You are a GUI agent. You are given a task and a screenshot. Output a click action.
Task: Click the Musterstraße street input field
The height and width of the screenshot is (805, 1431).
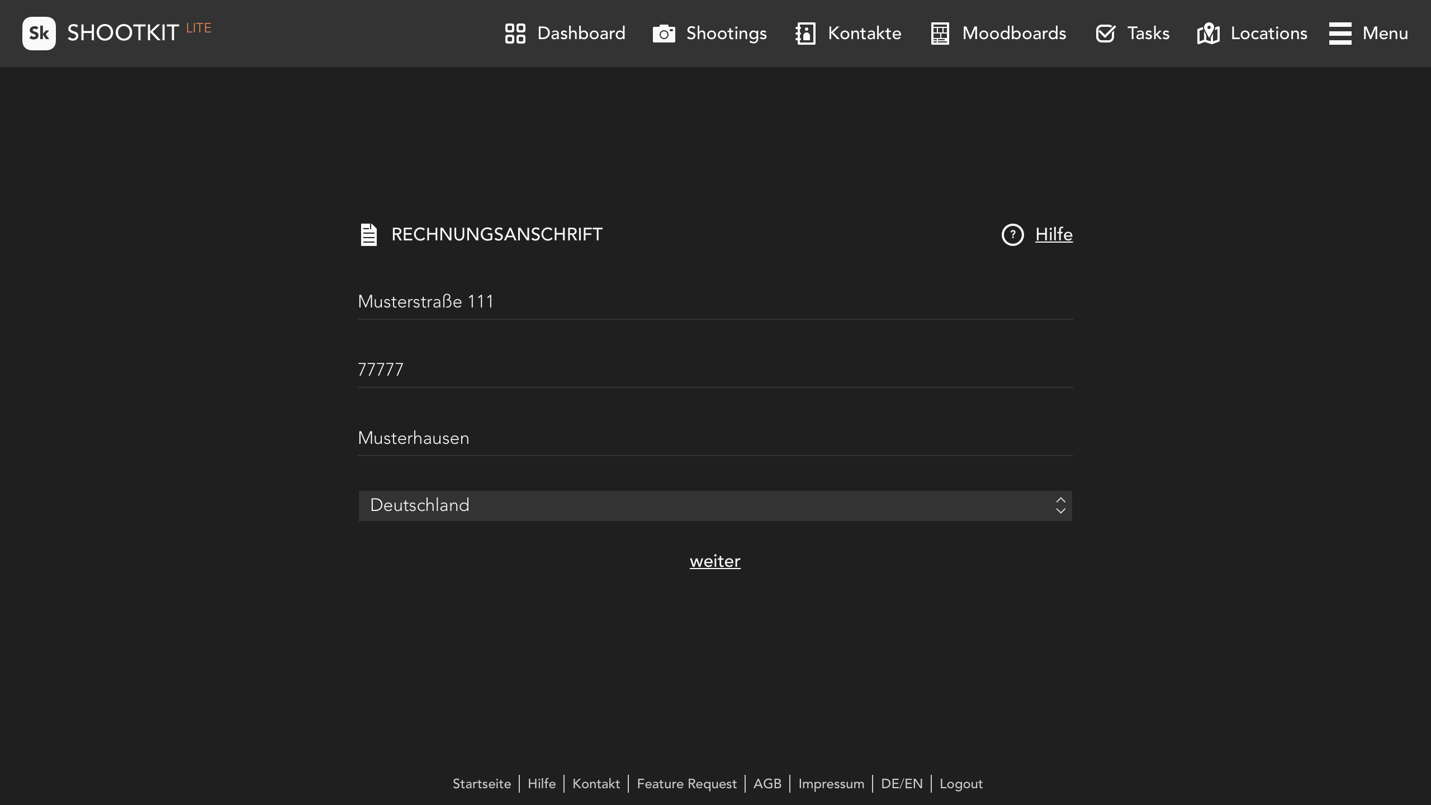pos(715,302)
